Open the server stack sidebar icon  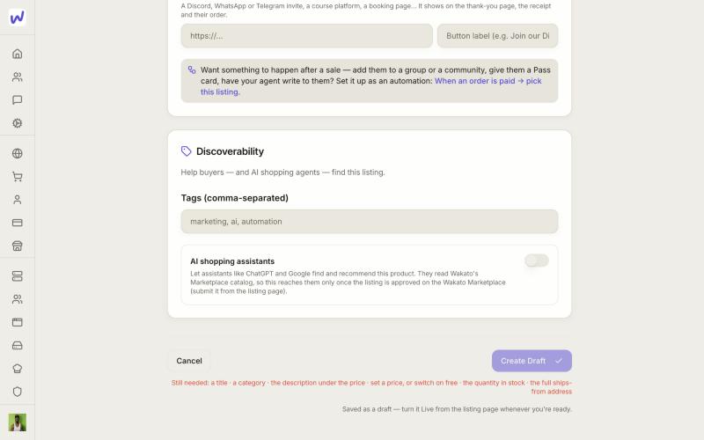(17, 276)
